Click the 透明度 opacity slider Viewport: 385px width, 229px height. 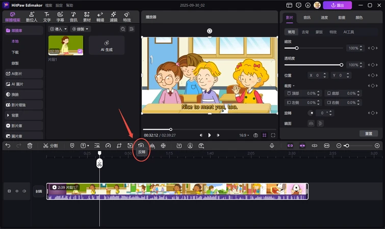coord(313,65)
